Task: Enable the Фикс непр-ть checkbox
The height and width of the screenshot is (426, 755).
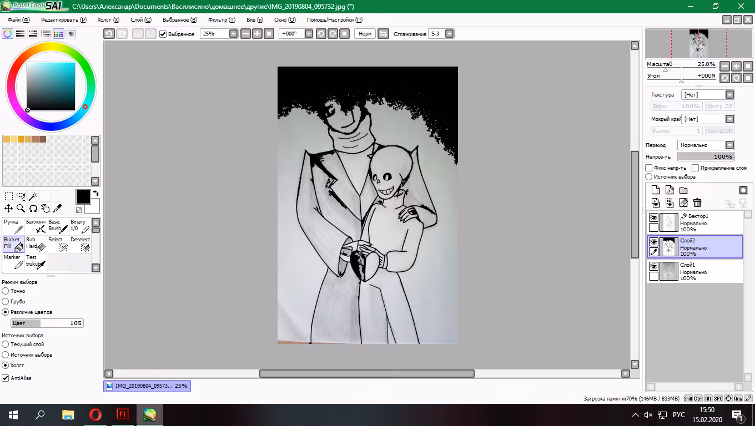Action: 648,168
